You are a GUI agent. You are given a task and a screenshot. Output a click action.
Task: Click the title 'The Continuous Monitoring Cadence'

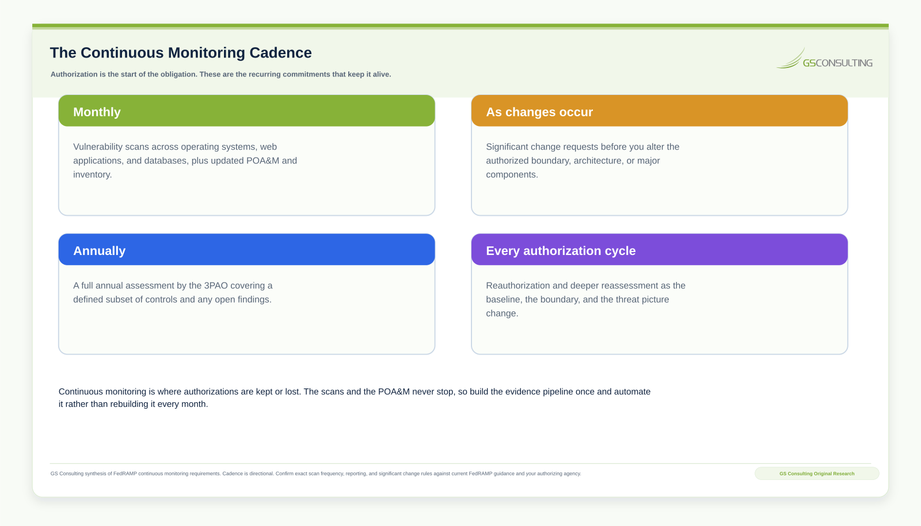(181, 53)
